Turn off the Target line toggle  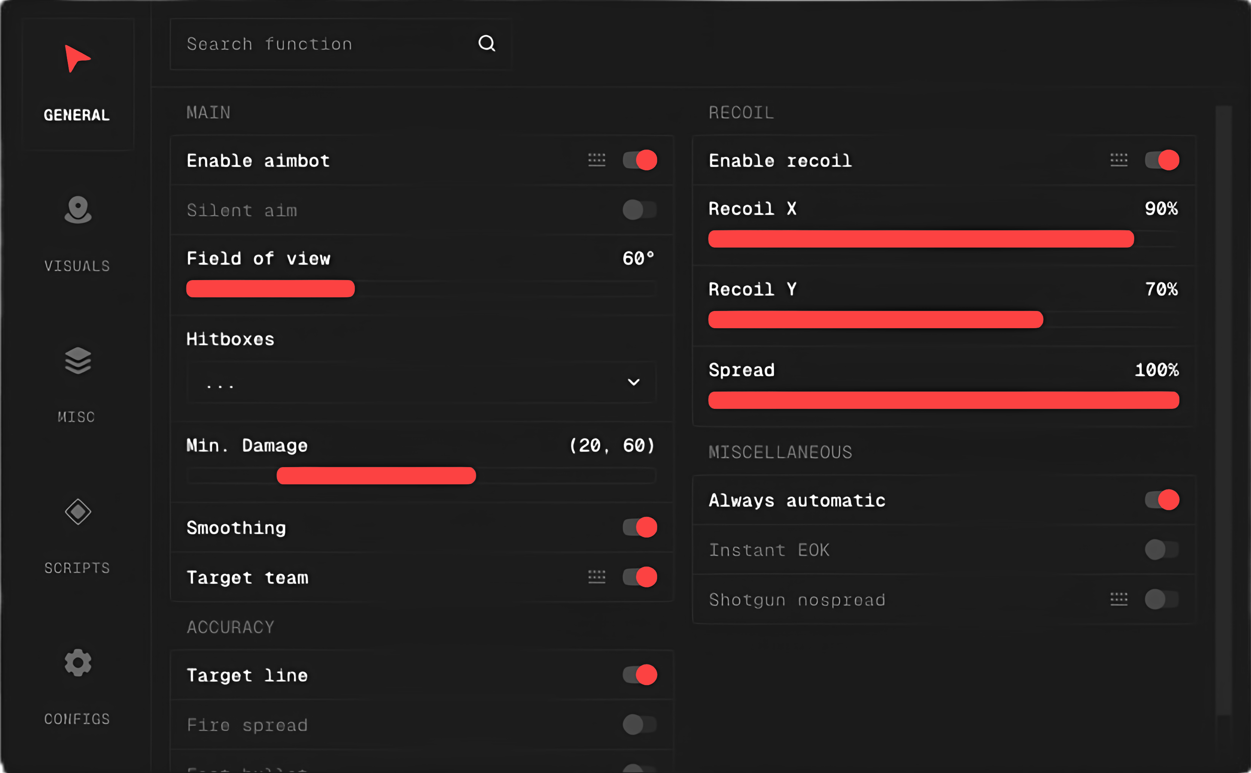tap(639, 675)
